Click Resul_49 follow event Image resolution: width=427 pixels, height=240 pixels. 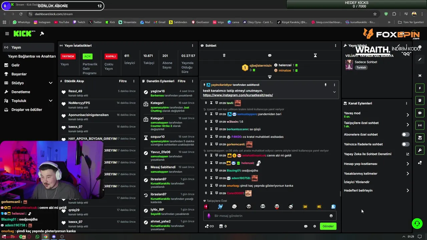98,93
